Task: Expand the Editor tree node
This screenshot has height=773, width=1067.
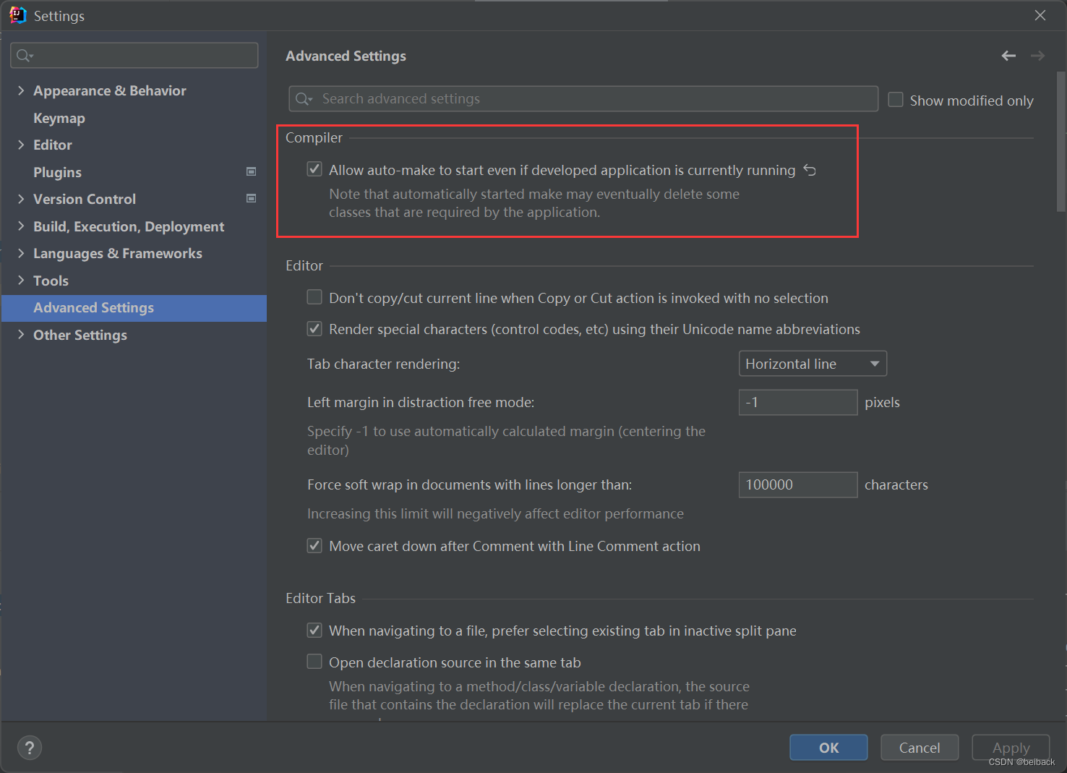Action: pos(21,145)
